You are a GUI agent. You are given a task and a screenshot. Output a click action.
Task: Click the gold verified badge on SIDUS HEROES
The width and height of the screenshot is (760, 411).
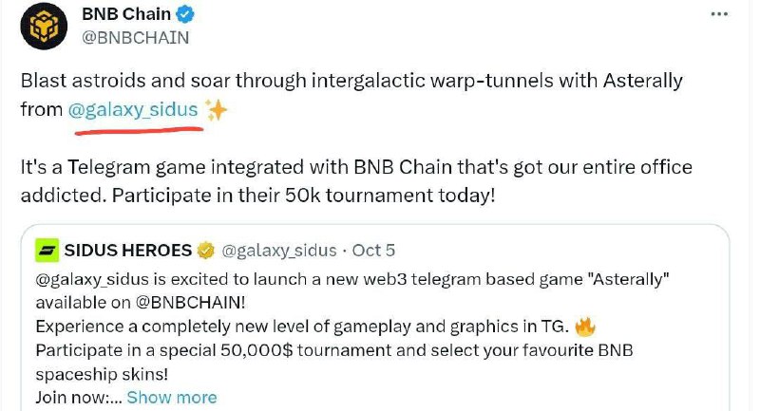click(x=206, y=251)
